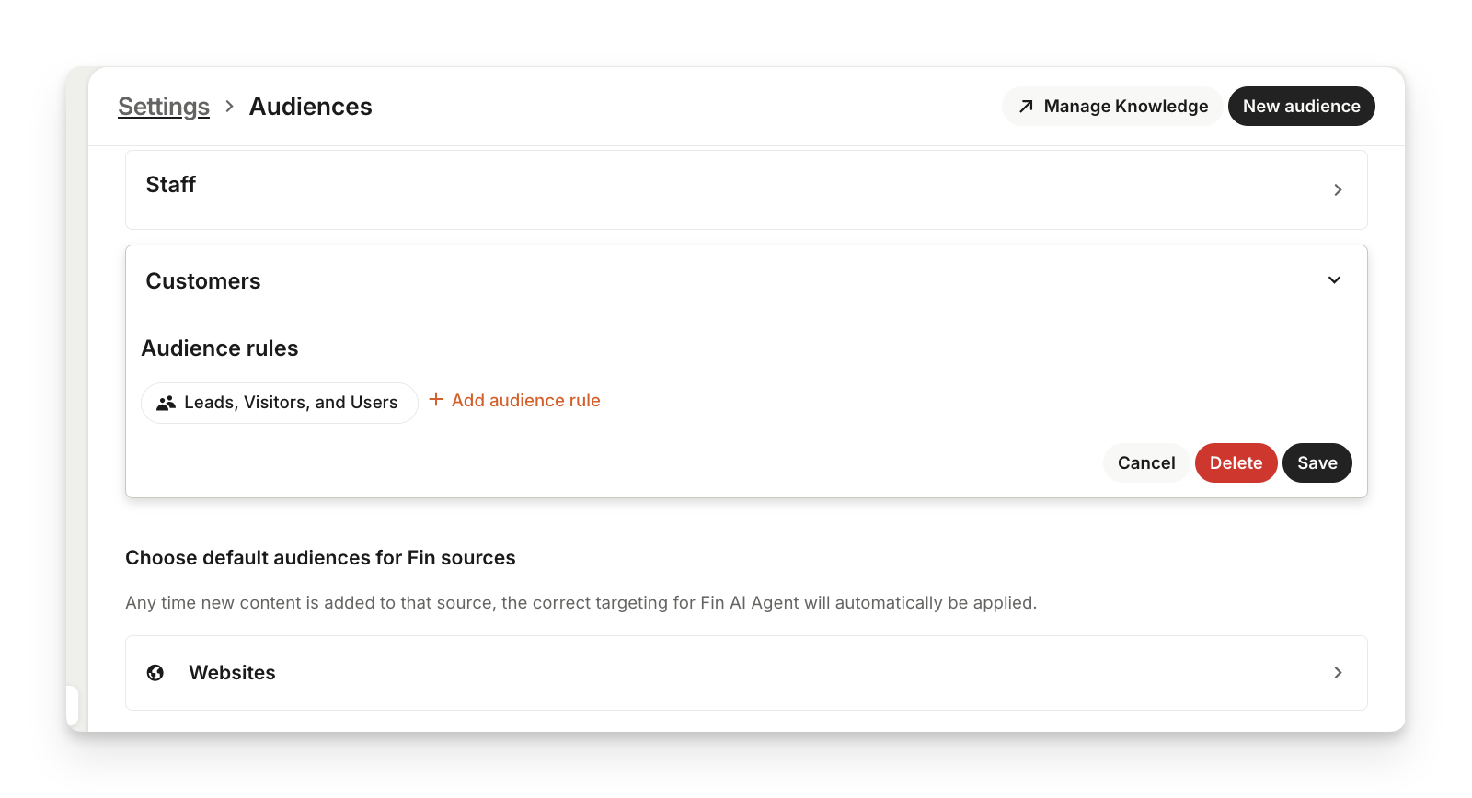The height and width of the screenshot is (798, 1472).
Task: Go back to the Settings breadcrumb
Action: coord(164,107)
